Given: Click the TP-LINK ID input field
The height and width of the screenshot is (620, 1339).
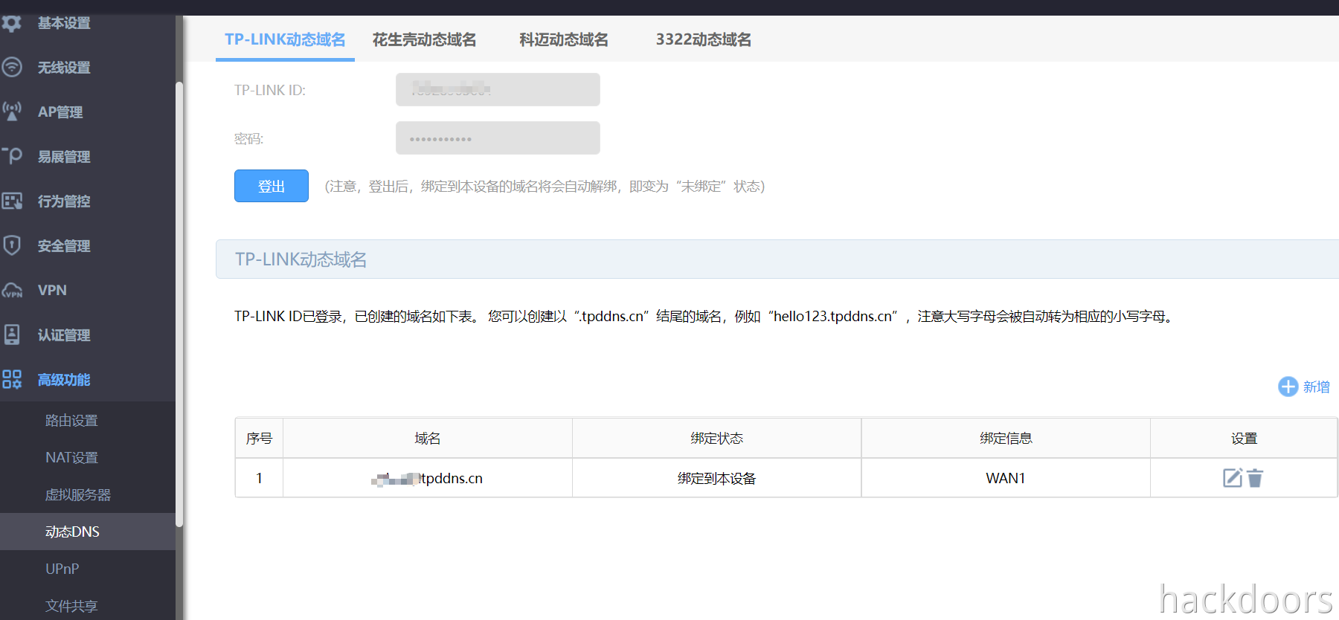Looking at the screenshot, I should coord(498,89).
